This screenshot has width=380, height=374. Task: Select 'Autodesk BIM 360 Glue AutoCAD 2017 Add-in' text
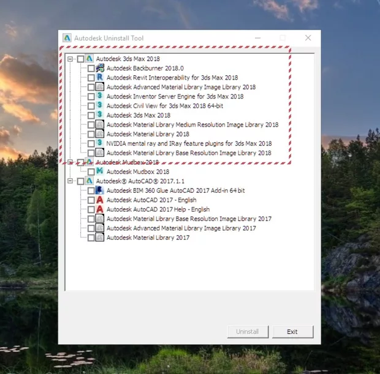pos(176,190)
